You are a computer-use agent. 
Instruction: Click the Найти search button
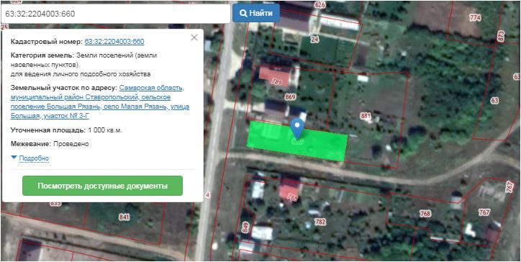[256, 13]
